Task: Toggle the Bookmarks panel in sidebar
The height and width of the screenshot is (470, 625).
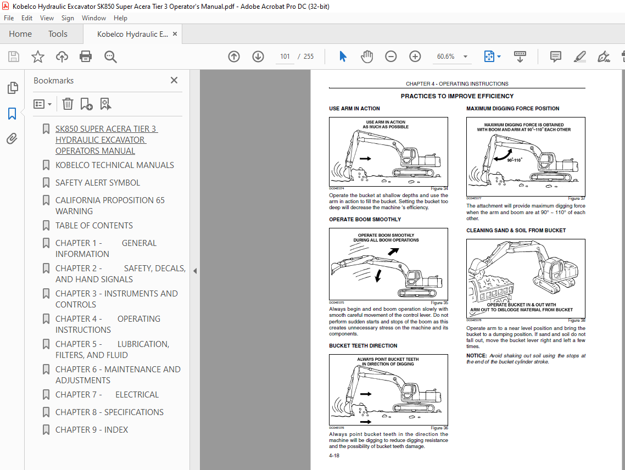Action: point(12,114)
